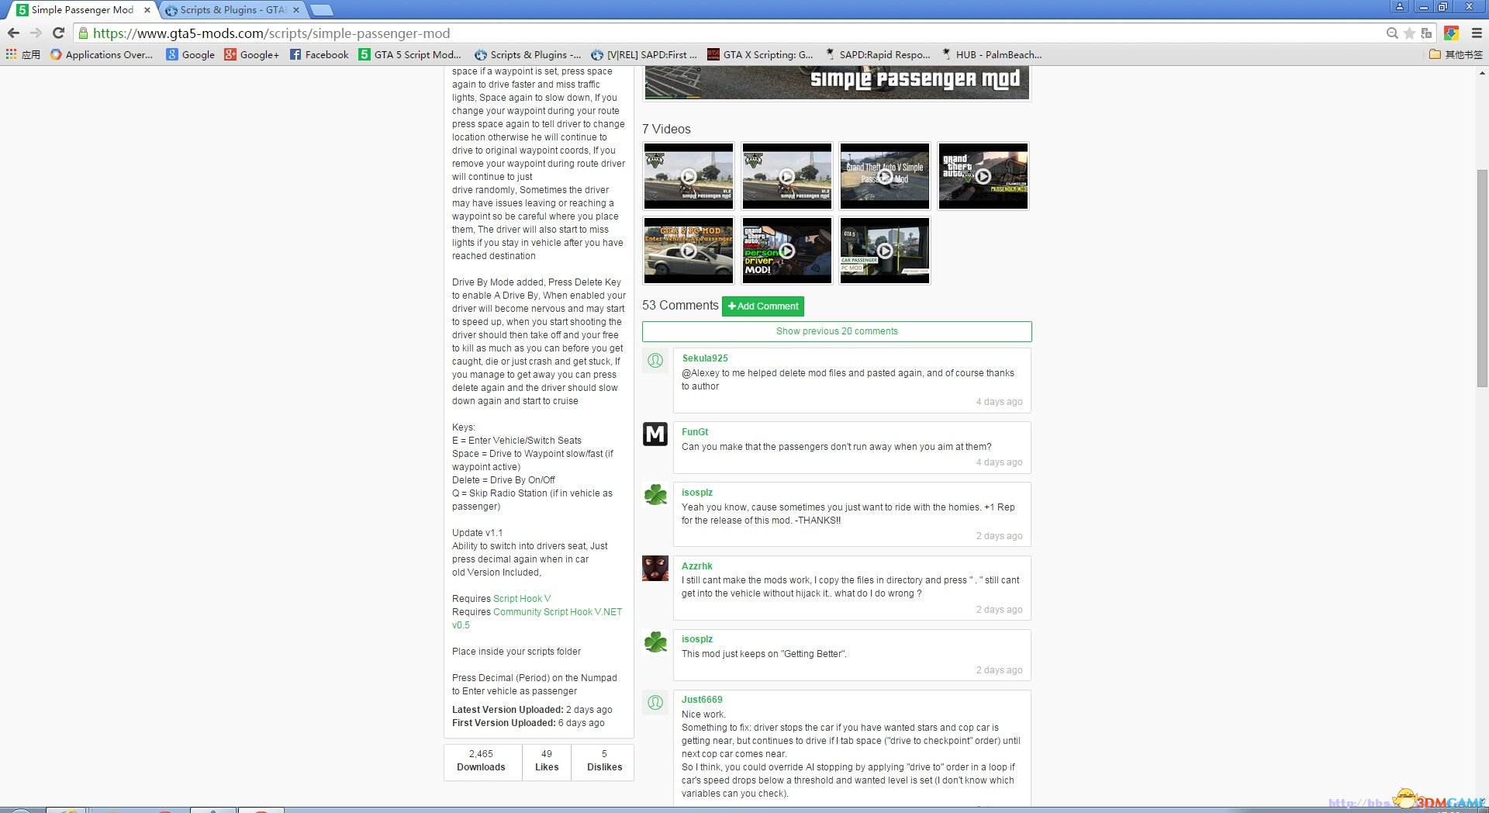1489x813 pixels.
Task: Switch to Simple Passenger Mod tab
Action: coord(81,10)
